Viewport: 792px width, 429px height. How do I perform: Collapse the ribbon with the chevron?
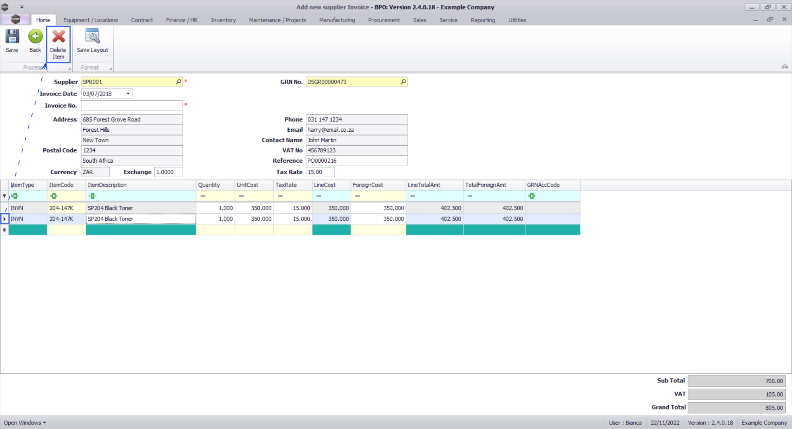pyautogui.click(x=785, y=67)
